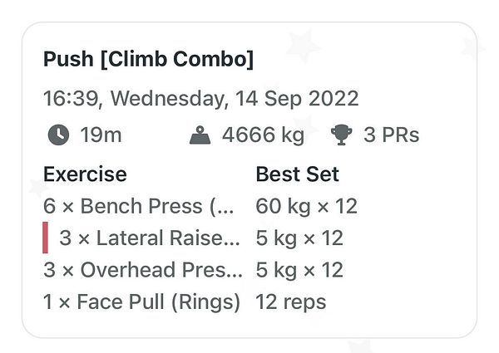Click the 12 reps best set value
This screenshot has height=353, width=499.
[290, 302]
